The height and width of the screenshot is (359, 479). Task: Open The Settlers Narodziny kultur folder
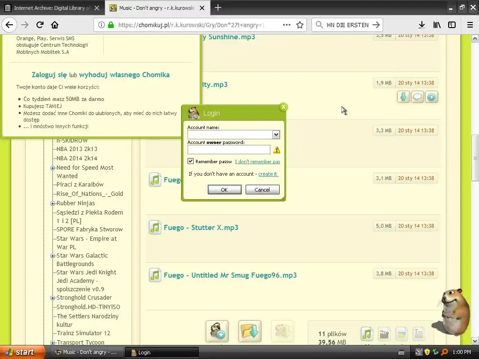coord(87,320)
